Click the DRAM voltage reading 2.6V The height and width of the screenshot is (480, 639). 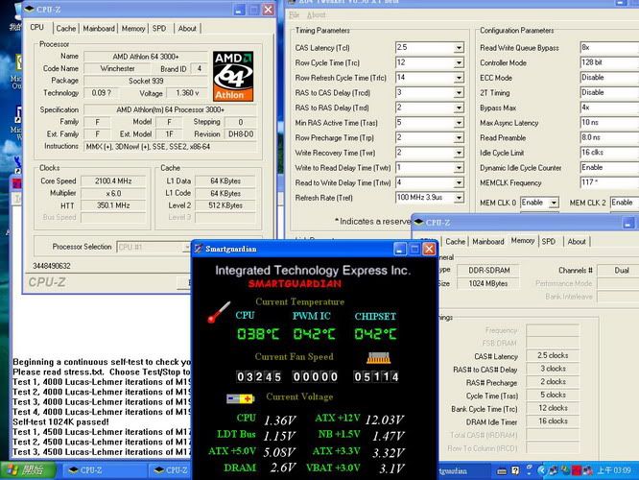282,468
